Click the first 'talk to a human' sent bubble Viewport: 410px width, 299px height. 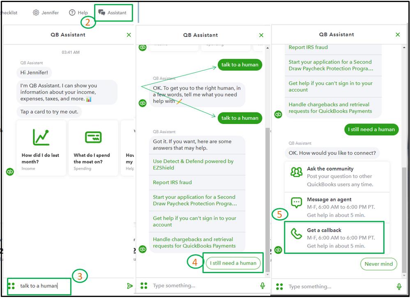point(240,65)
